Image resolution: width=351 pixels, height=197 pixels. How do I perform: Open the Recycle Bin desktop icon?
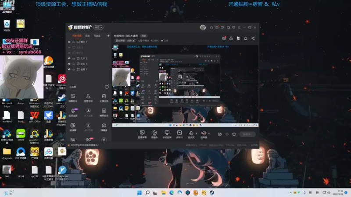pos(7,25)
